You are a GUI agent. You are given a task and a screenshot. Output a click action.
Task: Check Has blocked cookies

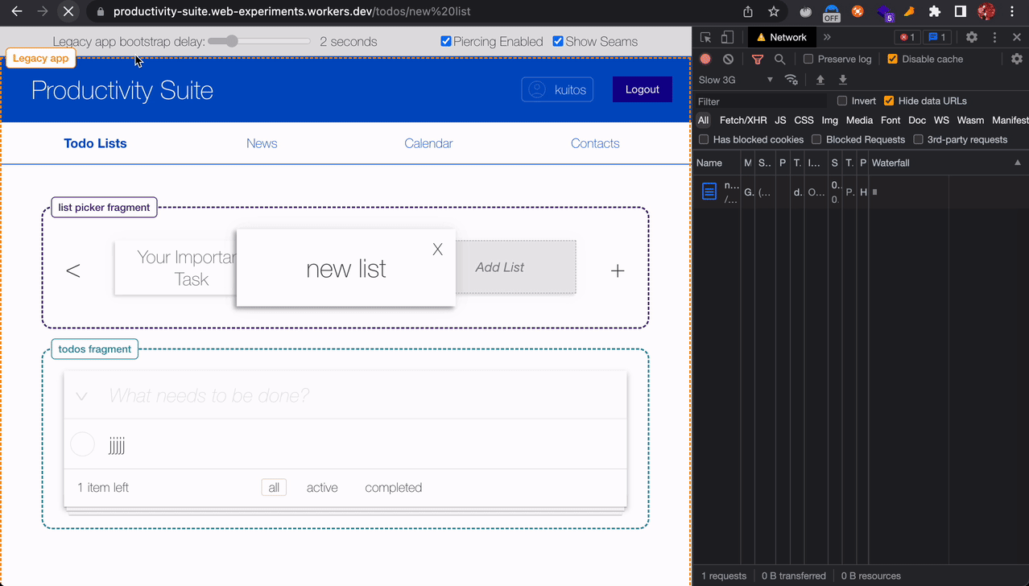704,139
